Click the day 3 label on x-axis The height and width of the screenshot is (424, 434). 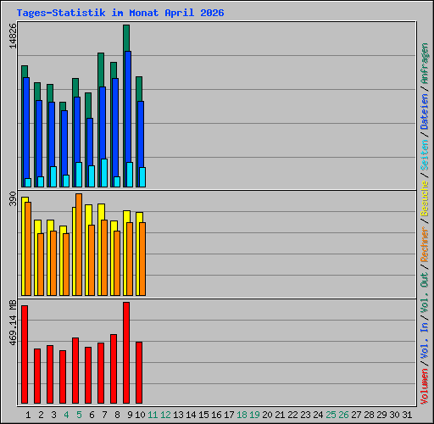pos(53,415)
